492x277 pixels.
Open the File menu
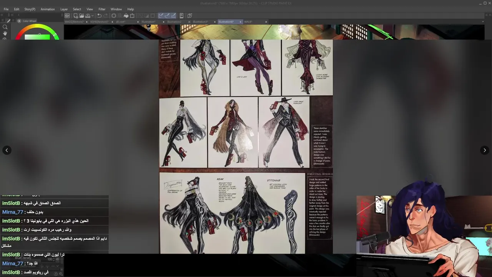pyautogui.click(x=6, y=9)
